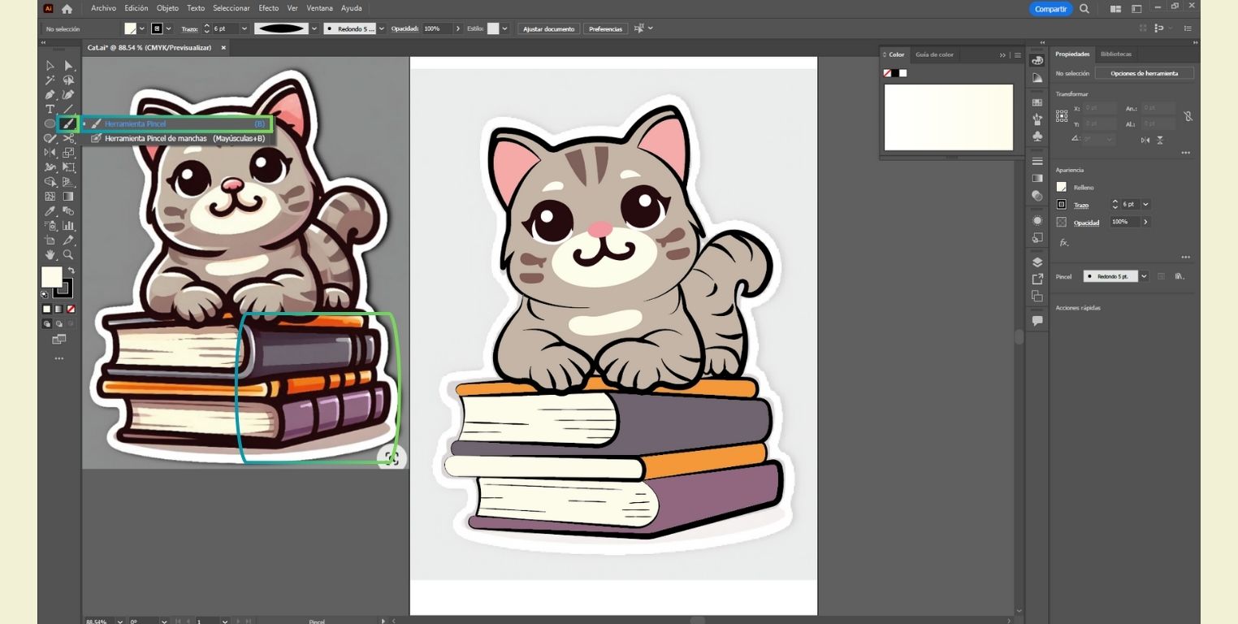1238x624 pixels.
Task: Click Opciones de herramienta button
Action: [1144, 73]
